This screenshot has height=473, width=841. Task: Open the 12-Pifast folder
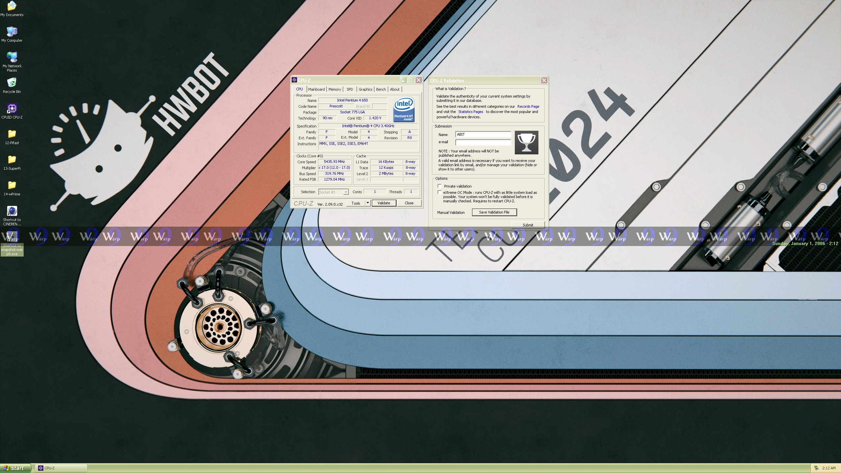tap(12, 137)
